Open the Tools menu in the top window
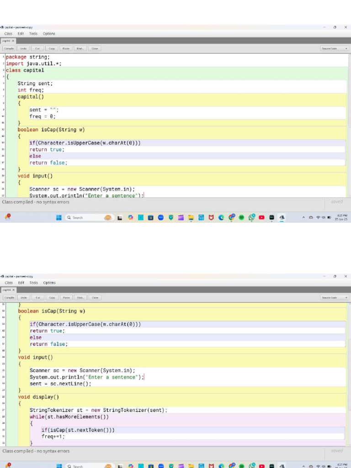Screen dimensions: 351x468 (33, 34)
